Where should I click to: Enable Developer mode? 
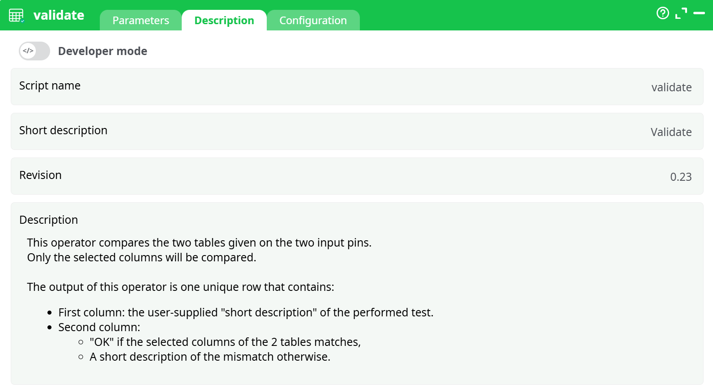[x=34, y=51]
